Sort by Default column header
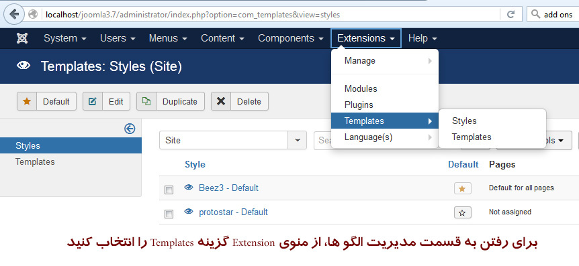 point(463,164)
